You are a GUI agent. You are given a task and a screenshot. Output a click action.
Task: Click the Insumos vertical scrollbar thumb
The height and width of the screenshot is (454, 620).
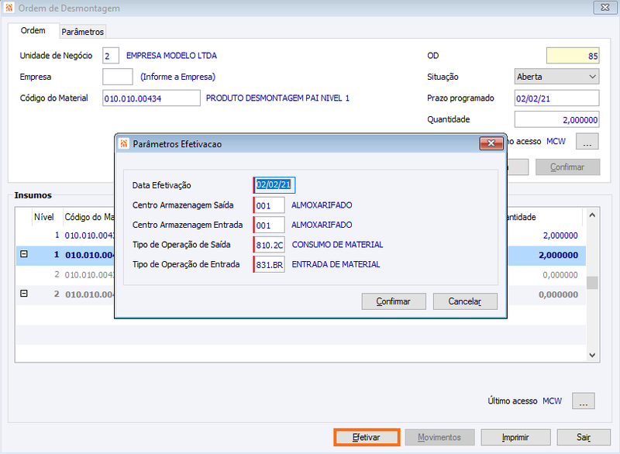click(x=592, y=283)
